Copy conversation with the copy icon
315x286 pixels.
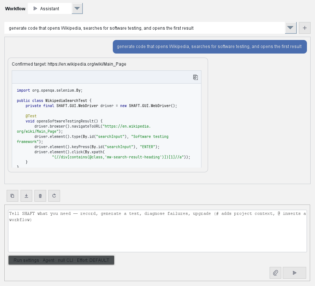(12, 196)
